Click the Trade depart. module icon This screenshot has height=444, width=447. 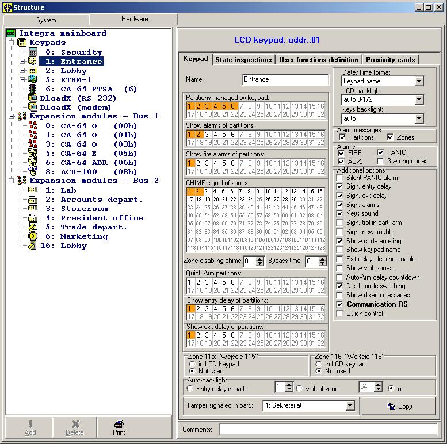[x=32, y=227]
